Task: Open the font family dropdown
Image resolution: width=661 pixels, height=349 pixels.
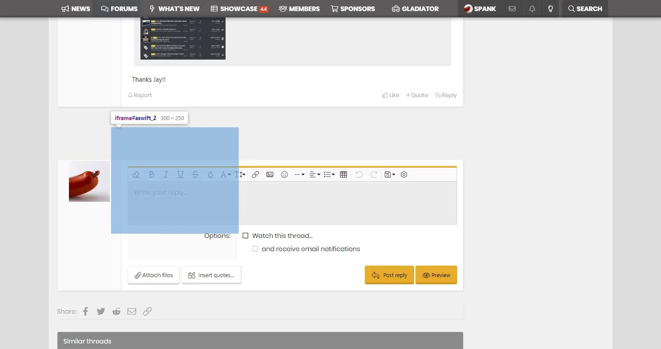Action: coord(225,174)
